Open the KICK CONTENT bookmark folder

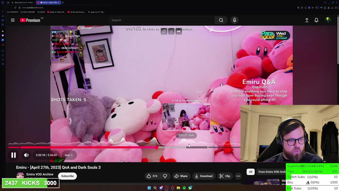pyautogui.click(x=28, y=12)
